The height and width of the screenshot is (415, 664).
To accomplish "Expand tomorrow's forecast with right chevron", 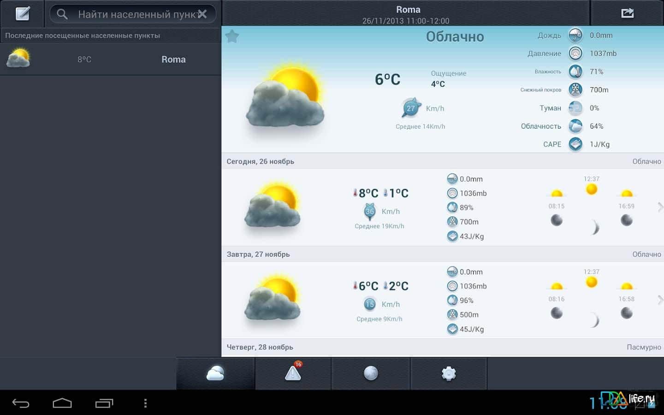I will click(x=660, y=300).
